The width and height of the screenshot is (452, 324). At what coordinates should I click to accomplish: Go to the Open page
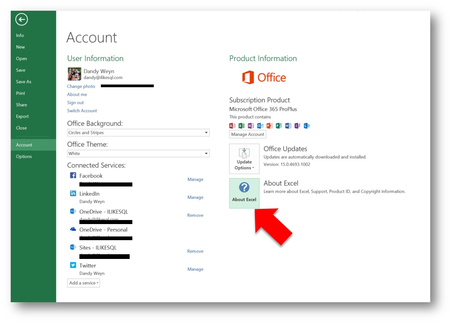point(21,58)
